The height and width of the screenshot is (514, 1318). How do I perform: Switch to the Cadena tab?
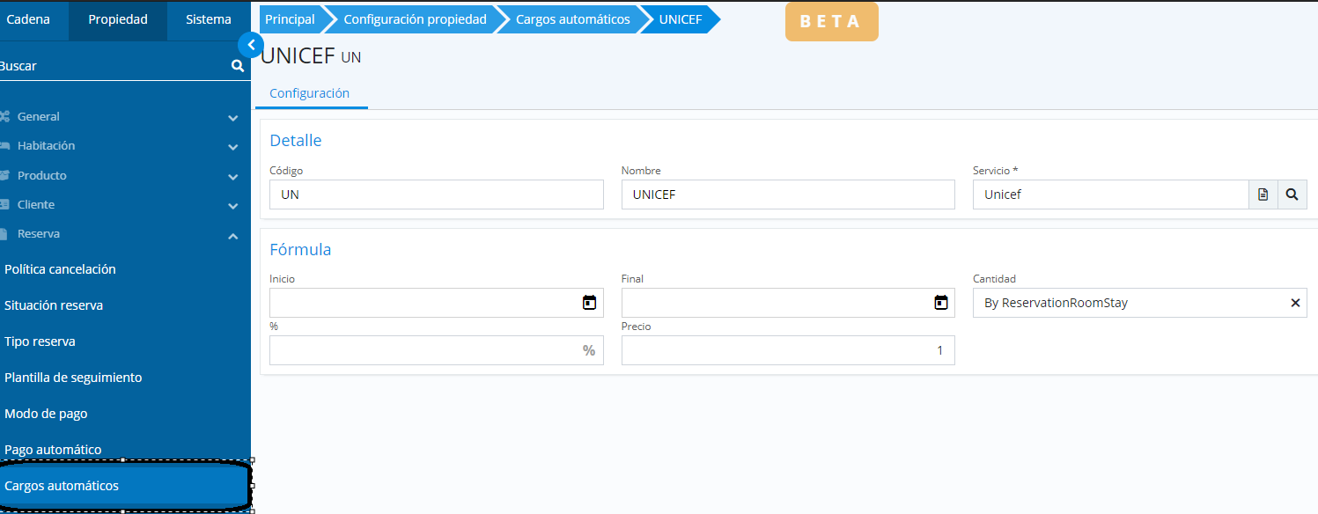(x=28, y=19)
